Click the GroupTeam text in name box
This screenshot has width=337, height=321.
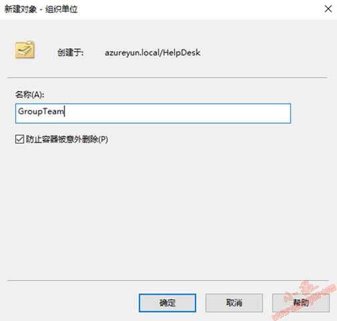41,111
